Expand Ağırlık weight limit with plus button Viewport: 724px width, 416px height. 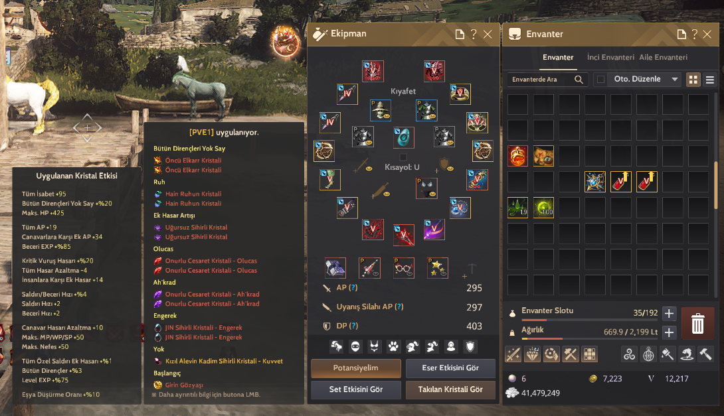tap(669, 332)
